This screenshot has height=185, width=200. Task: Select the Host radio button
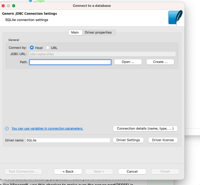tap(32, 47)
